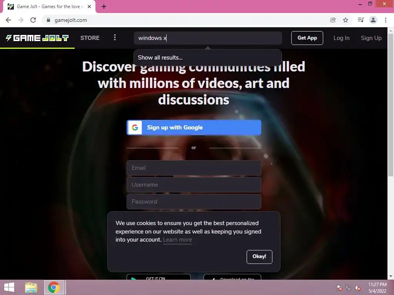Open a new browser tab
Screen dimensions: 394x295
pyautogui.click(x=104, y=7)
